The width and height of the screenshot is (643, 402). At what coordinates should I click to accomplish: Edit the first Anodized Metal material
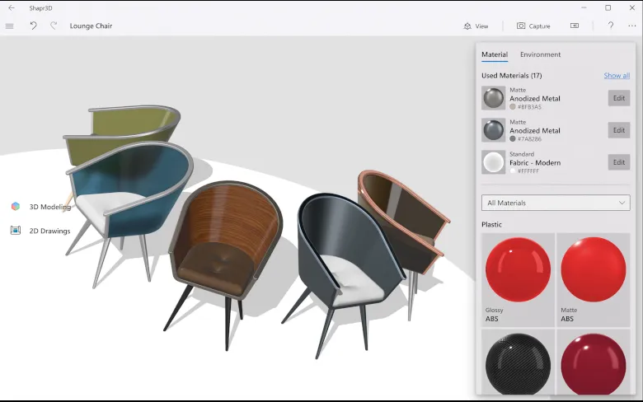coord(619,98)
